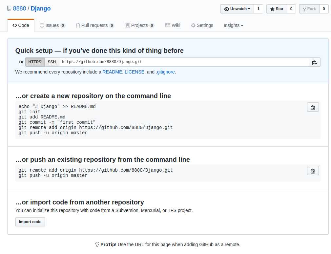Image resolution: width=331 pixels, height=254 pixels.
Task: Open the README link
Action: tap(112, 72)
